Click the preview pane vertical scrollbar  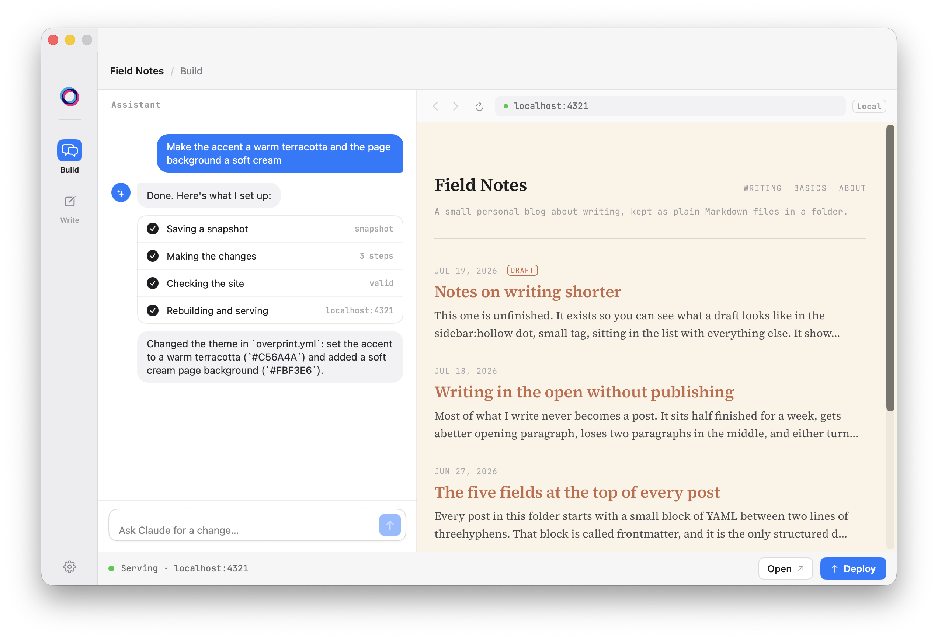point(890,268)
